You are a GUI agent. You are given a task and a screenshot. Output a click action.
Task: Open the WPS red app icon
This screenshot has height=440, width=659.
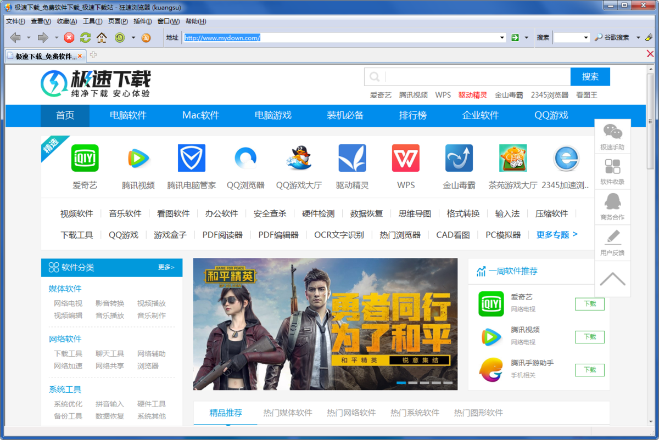pyautogui.click(x=406, y=158)
